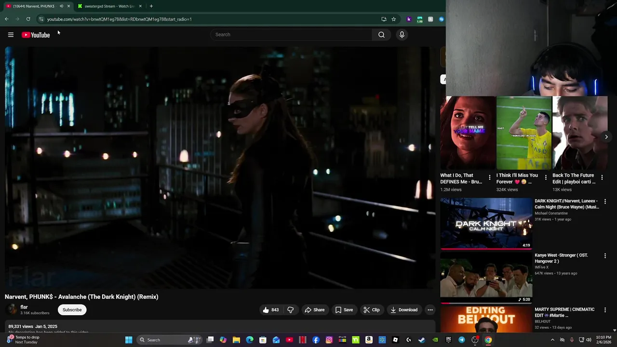Open File Explorer from taskbar

(x=236, y=340)
